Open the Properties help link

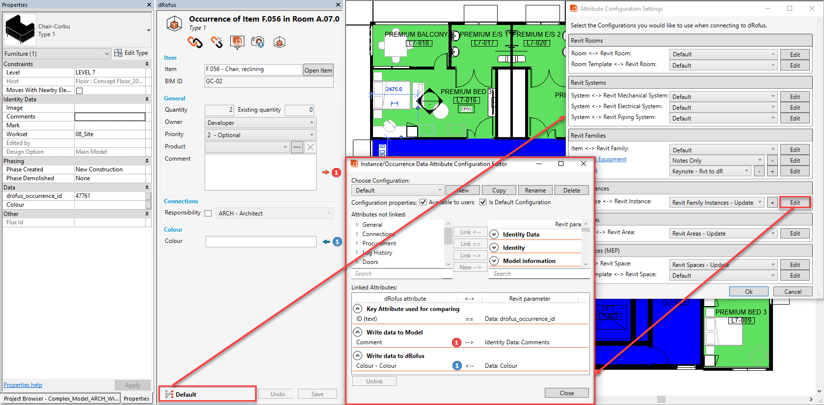[23, 385]
